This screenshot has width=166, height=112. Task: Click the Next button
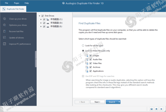[97, 102]
